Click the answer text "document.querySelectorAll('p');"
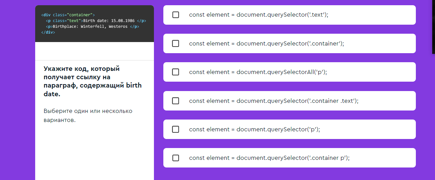 point(282,72)
